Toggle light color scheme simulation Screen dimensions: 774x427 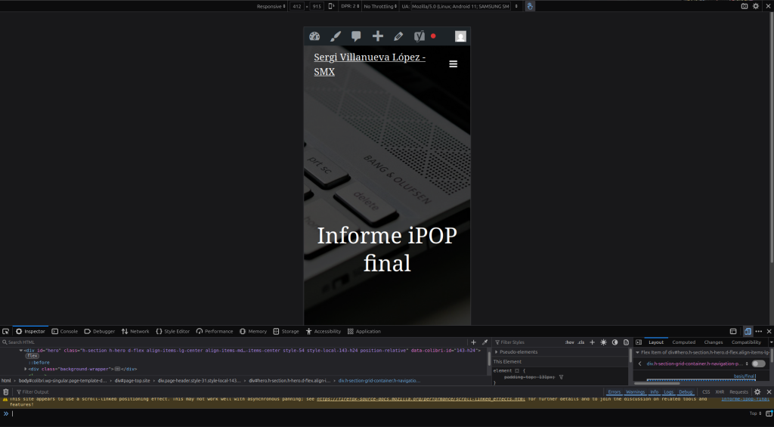[x=603, y=342]
